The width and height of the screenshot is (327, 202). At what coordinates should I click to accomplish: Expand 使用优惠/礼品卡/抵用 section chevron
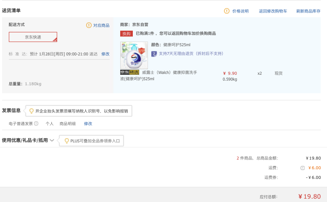point(52,140)
